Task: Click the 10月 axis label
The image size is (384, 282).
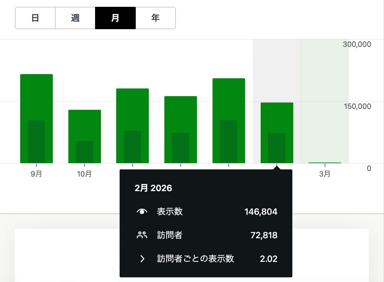Action: click(x=85, y=174)
